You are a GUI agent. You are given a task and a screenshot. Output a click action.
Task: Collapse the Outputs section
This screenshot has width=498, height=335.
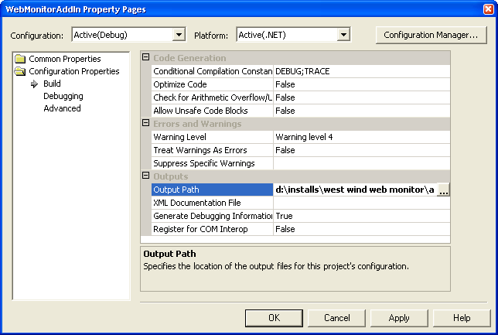click(x=146, y=176)
